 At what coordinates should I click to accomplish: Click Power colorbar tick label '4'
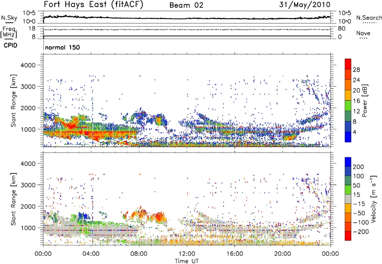(x=355, y=132)
